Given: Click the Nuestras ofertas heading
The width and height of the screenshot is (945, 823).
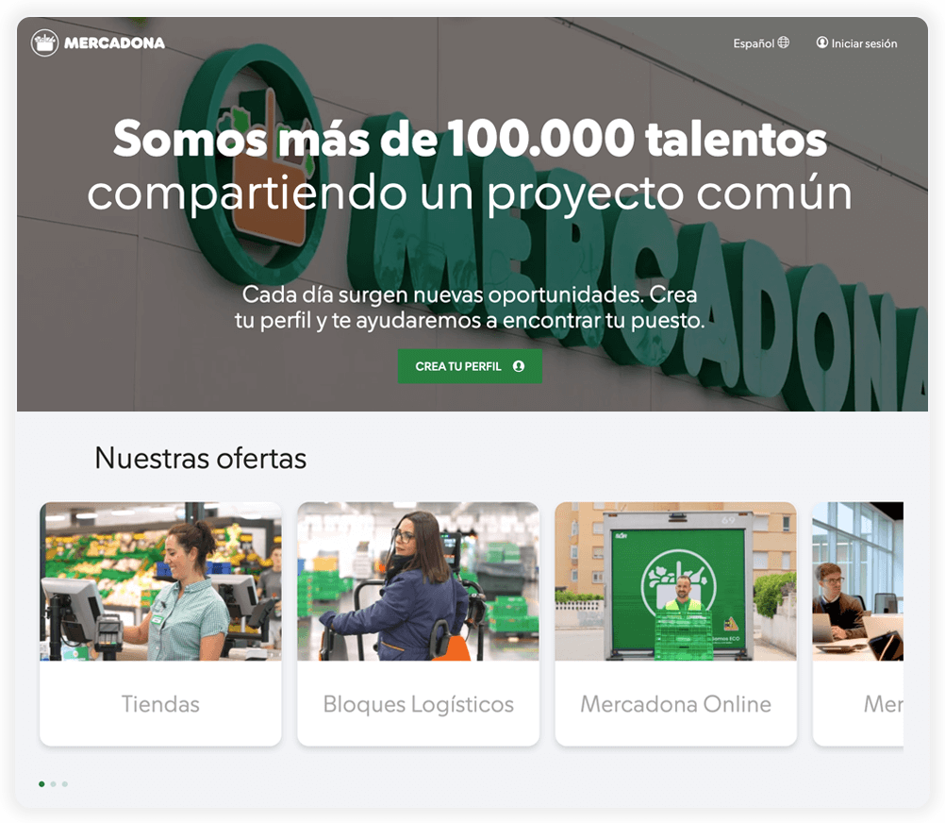Looking at the screenshot, I should (x=201, y=459).
